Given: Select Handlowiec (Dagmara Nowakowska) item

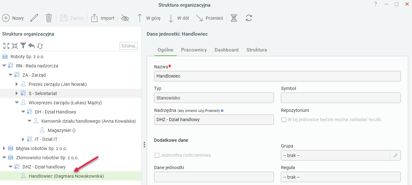Looking at the screenshot, I should 66,176.
